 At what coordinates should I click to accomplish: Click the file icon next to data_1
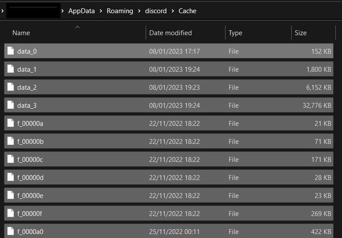point(11,69)
